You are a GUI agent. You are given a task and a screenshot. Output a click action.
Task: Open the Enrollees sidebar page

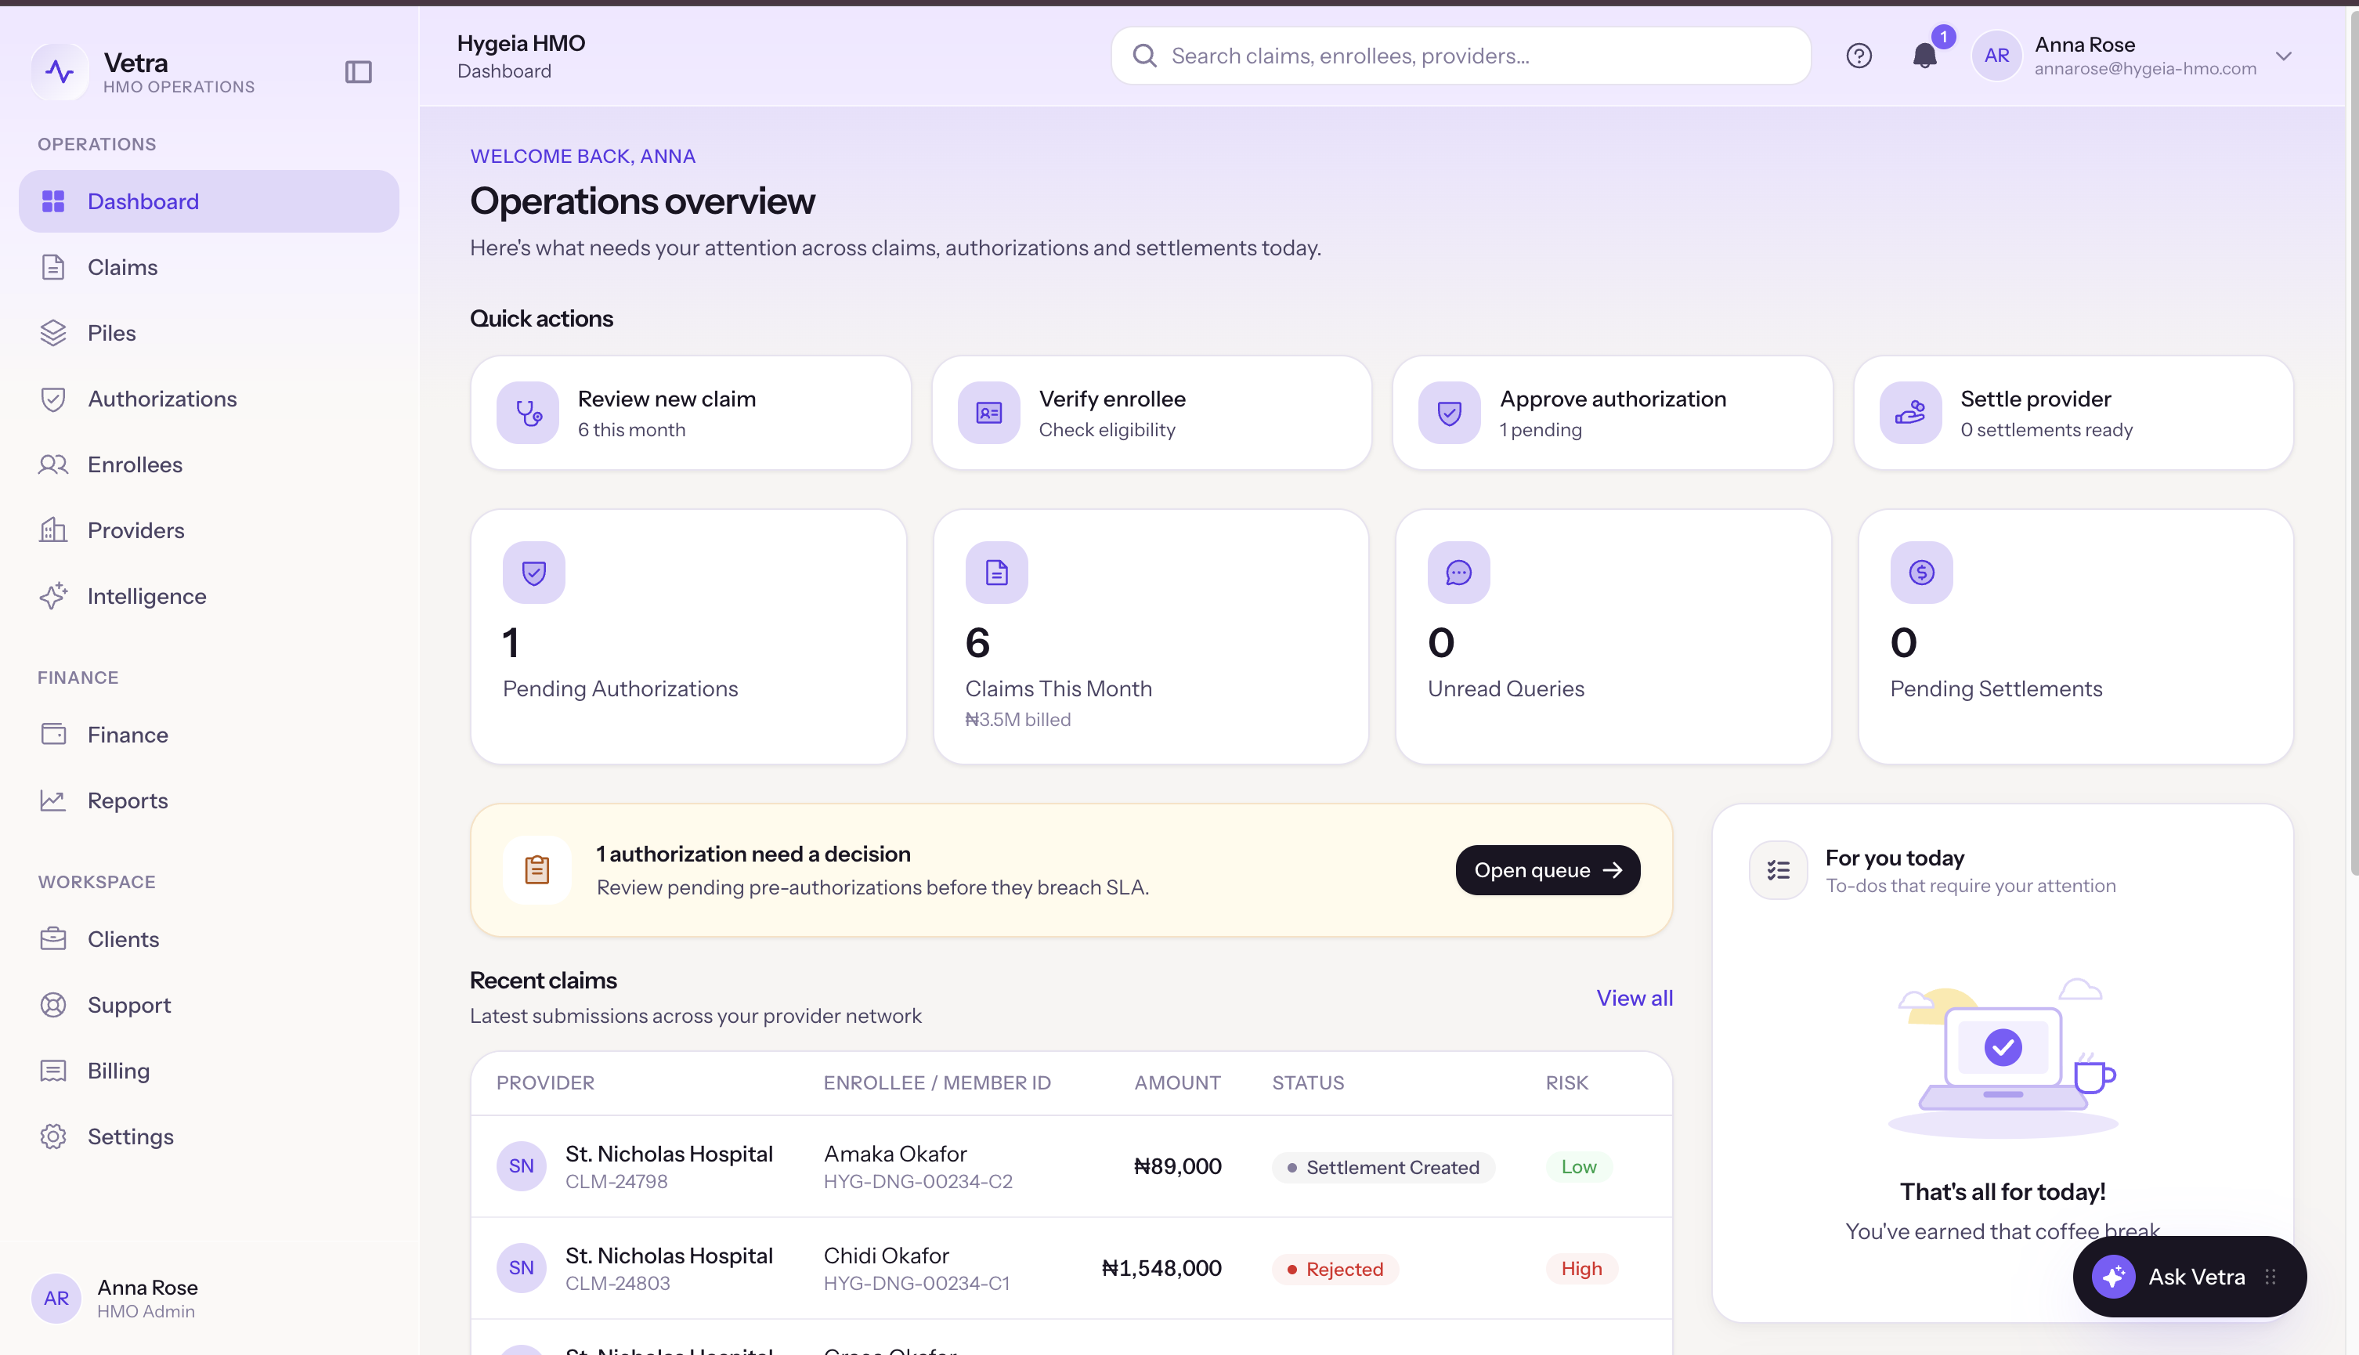208,464
